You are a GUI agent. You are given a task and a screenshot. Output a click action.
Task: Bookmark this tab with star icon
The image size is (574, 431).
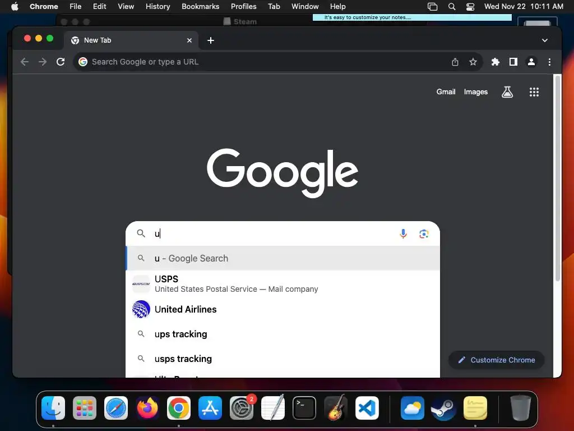473,62
